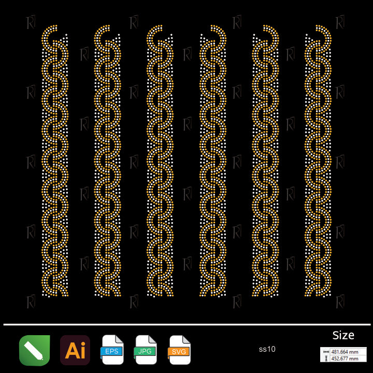Click the Size heading text

(343, 335)
